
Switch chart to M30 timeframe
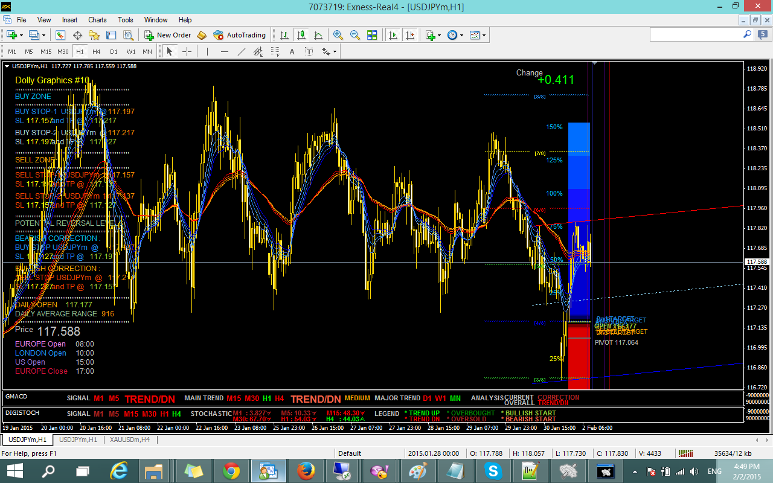click(63, 51)
